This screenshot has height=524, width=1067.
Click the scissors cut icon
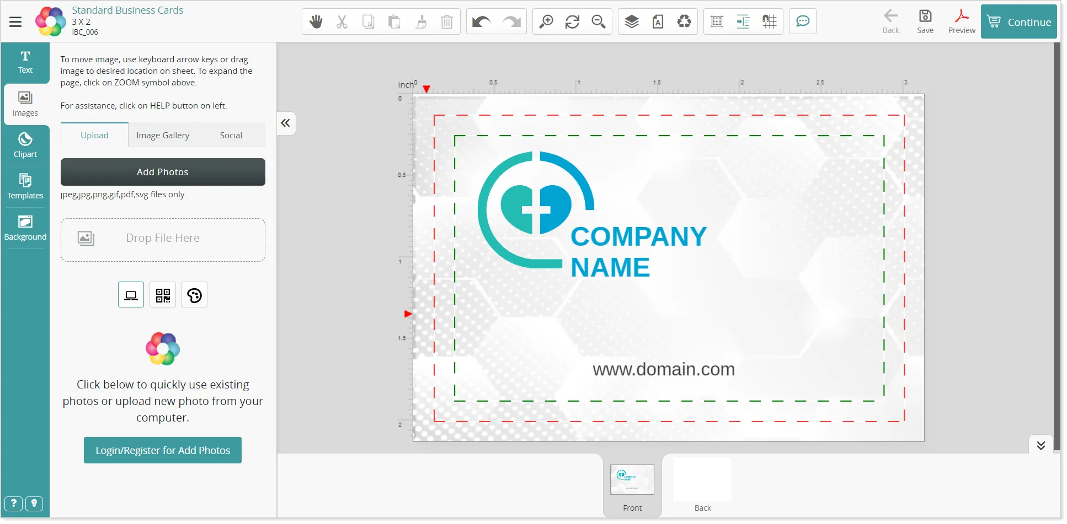point(342,21)
